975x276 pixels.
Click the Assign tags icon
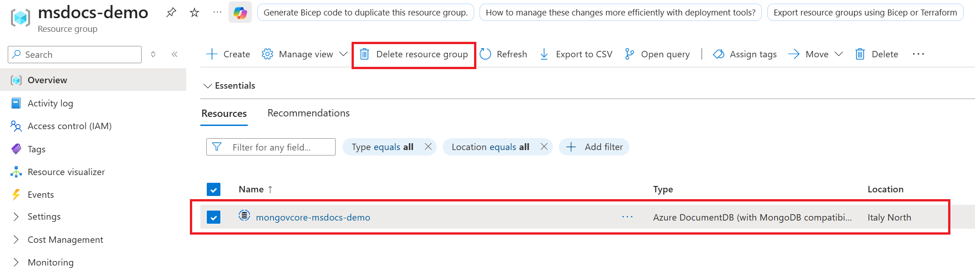coord(719,54)
